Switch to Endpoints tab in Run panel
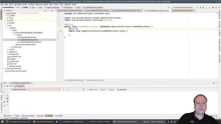 (x=20, y=86)
